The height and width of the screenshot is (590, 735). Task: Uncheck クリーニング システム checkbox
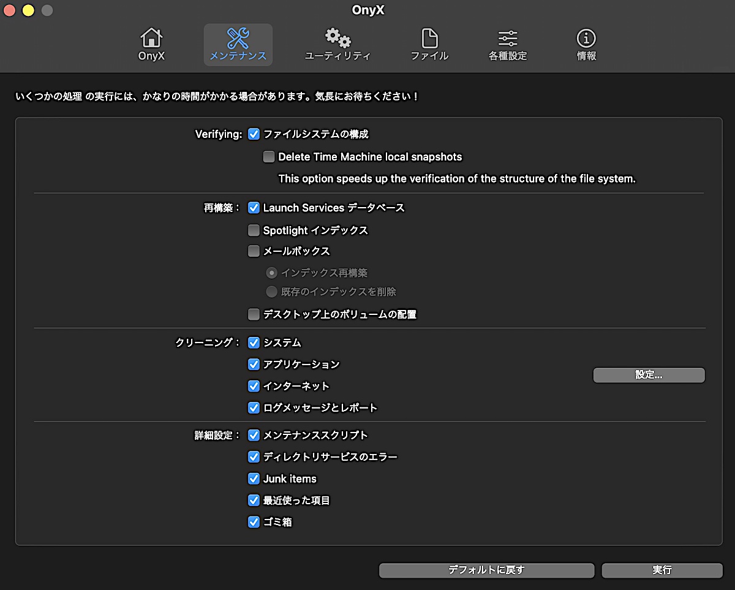pyautogui.click(x=254, y=342)
